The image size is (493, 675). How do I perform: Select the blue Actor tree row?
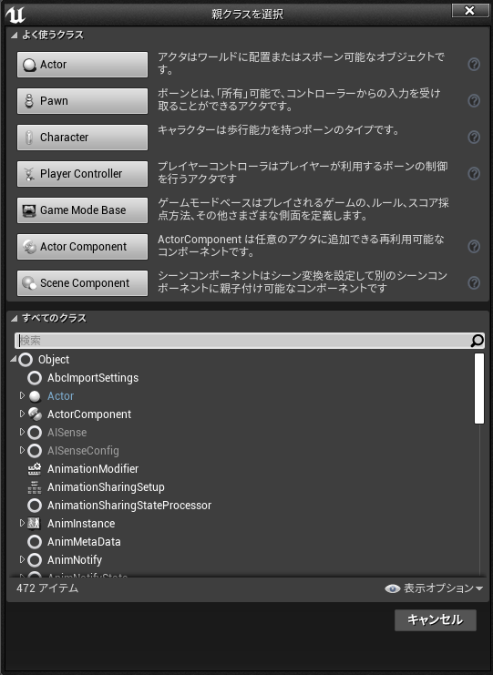coord(61,396)
